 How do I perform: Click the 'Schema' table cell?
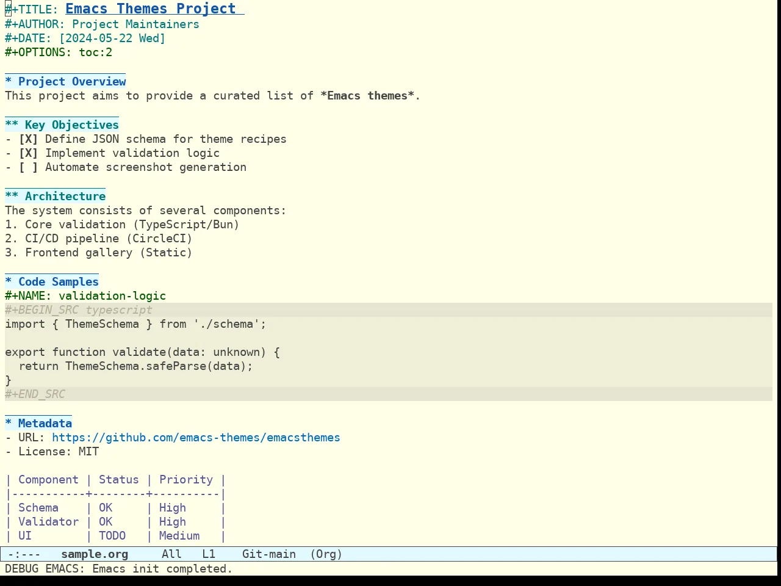pyautogui.click(x=38, y=508)
